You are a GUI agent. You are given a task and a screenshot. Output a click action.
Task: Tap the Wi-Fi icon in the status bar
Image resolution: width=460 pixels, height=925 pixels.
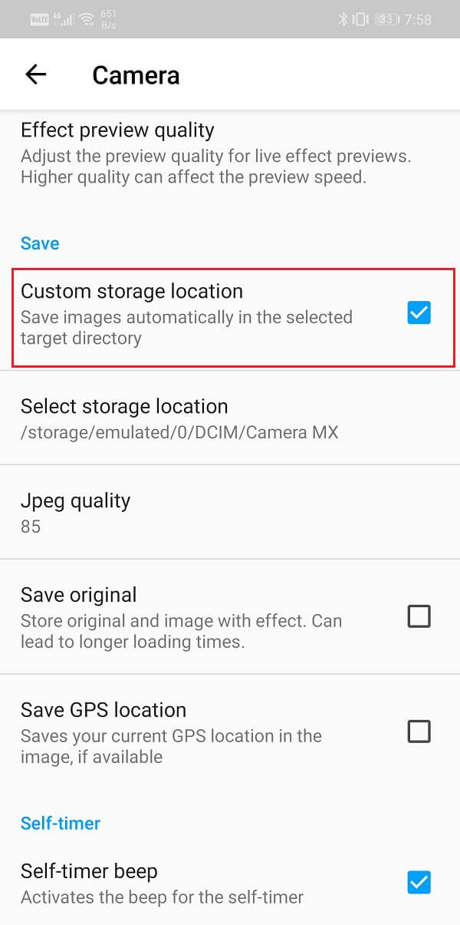pyautogui.click(x=85, y=18)
